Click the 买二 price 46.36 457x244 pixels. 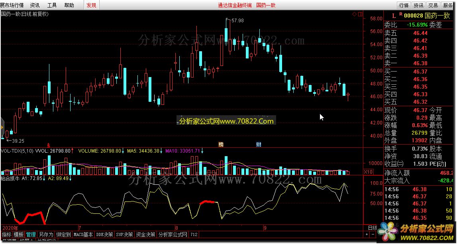420,79
